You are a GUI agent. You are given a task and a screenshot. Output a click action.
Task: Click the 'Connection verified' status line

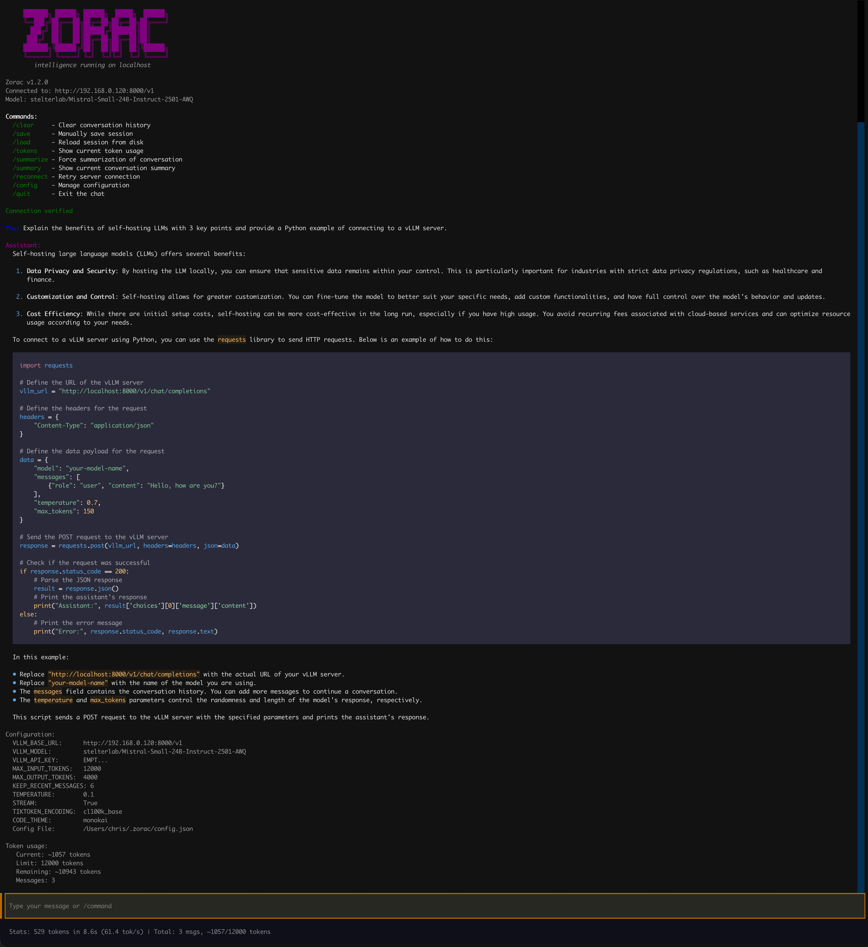(39, 211)
